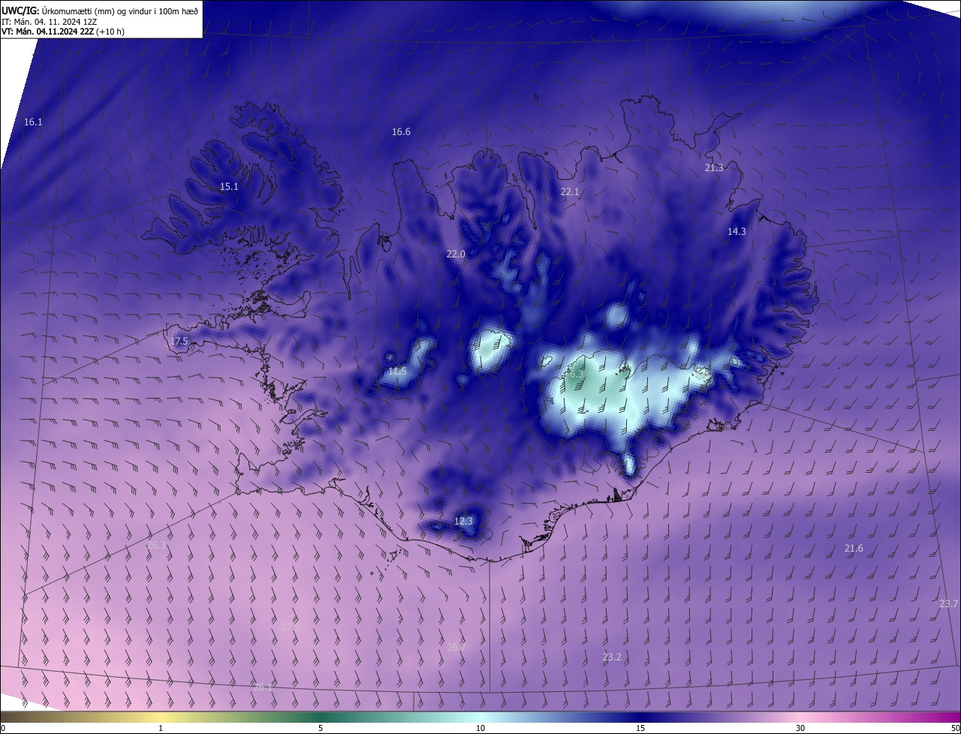Click the 50 label on the color scale
The width and height of the screenshot is (961, 734).
point(955,729)
